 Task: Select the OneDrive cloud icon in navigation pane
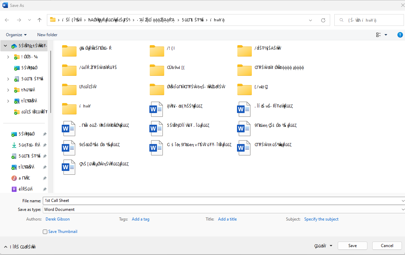point(13,45)
